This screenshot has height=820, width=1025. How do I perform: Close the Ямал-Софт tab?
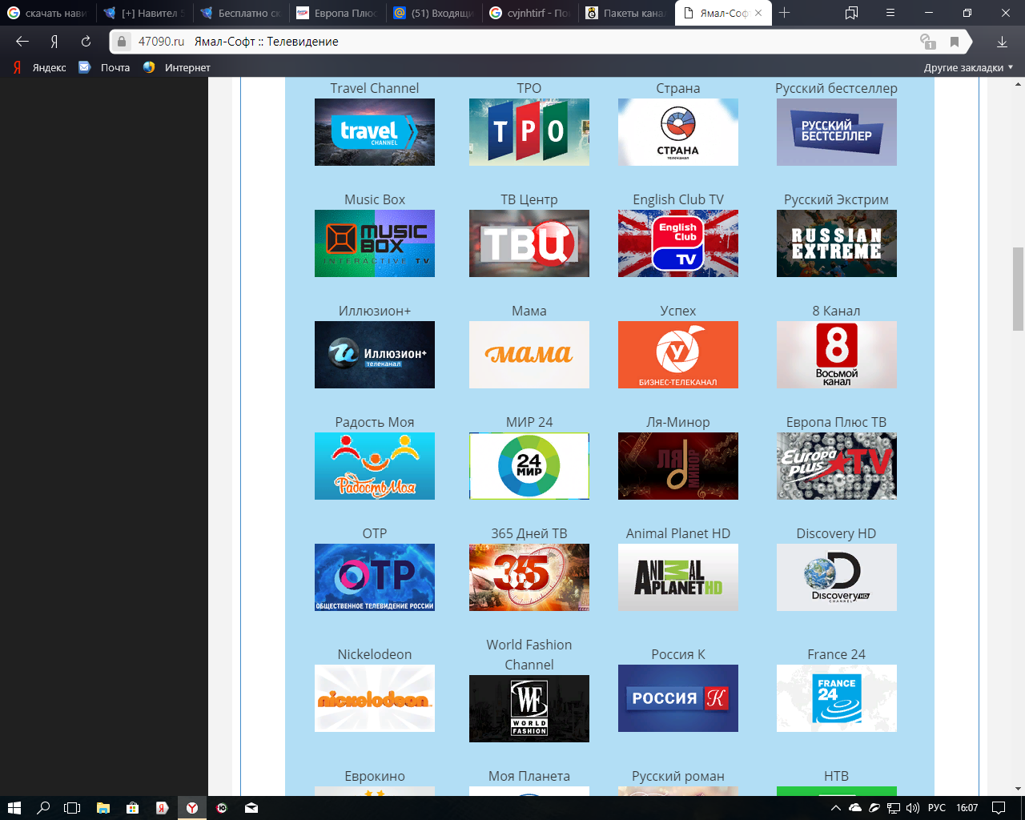[758, 13]
